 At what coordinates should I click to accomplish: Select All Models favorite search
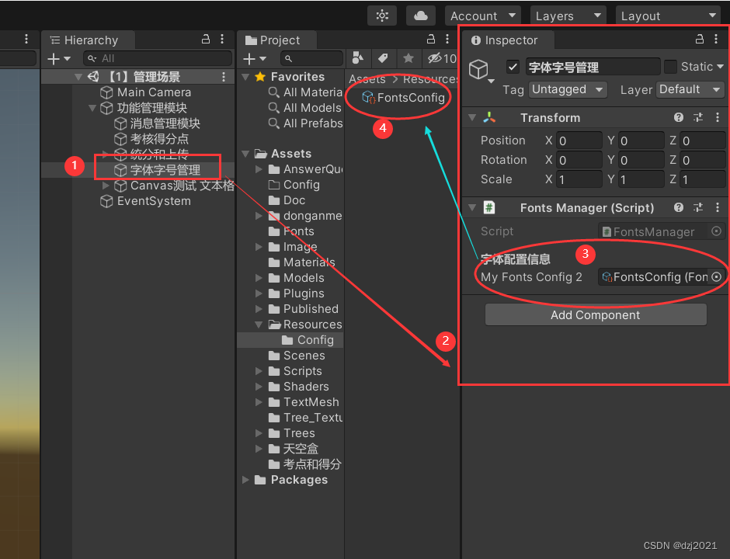pos(305,108)
